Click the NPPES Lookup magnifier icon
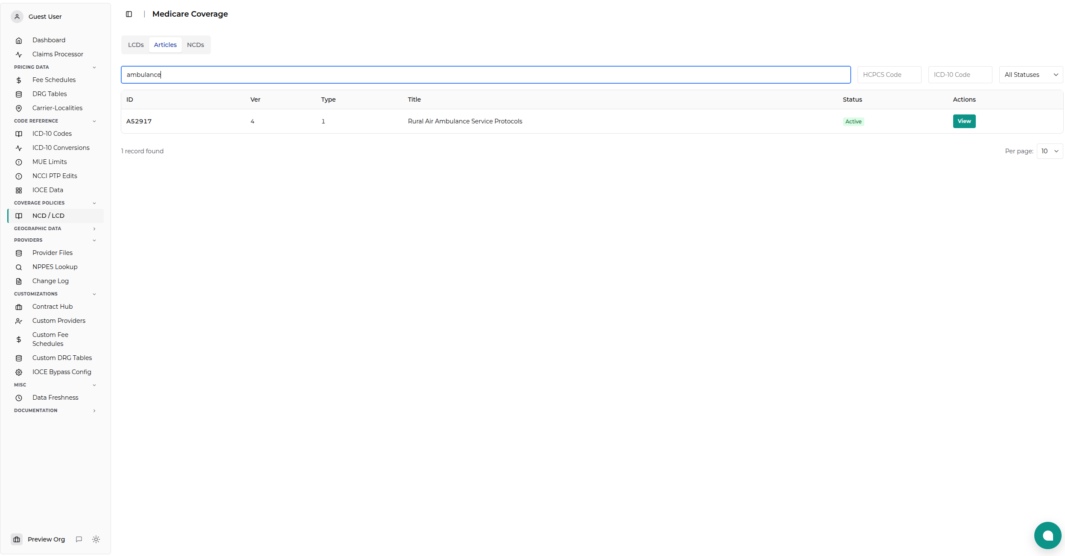This screenshot has width=1065, height=556. [19, 267]
